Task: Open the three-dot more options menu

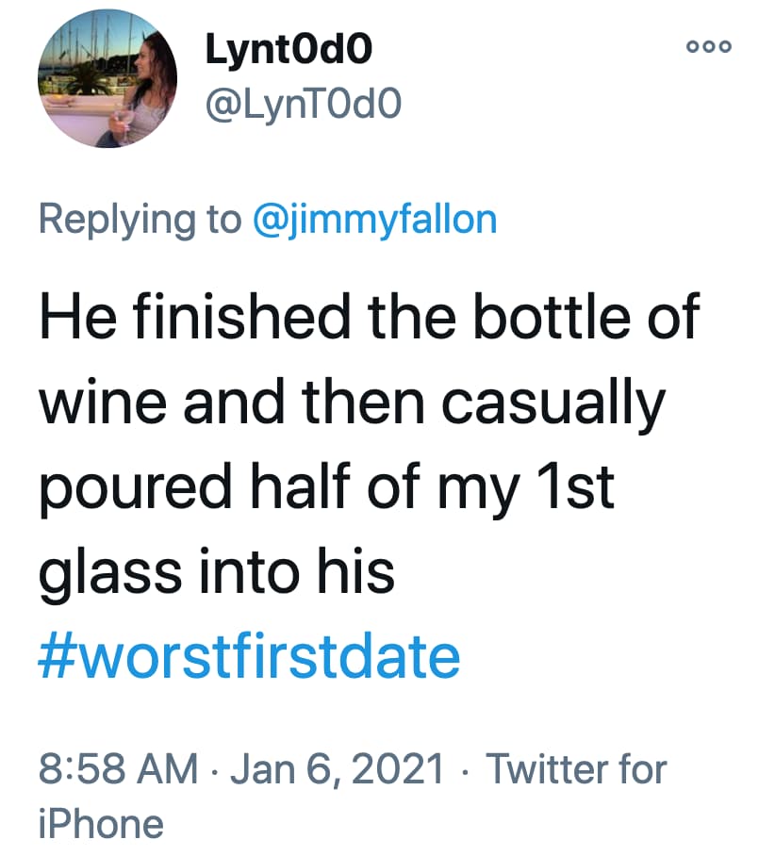Action: (x=711, y=48)
